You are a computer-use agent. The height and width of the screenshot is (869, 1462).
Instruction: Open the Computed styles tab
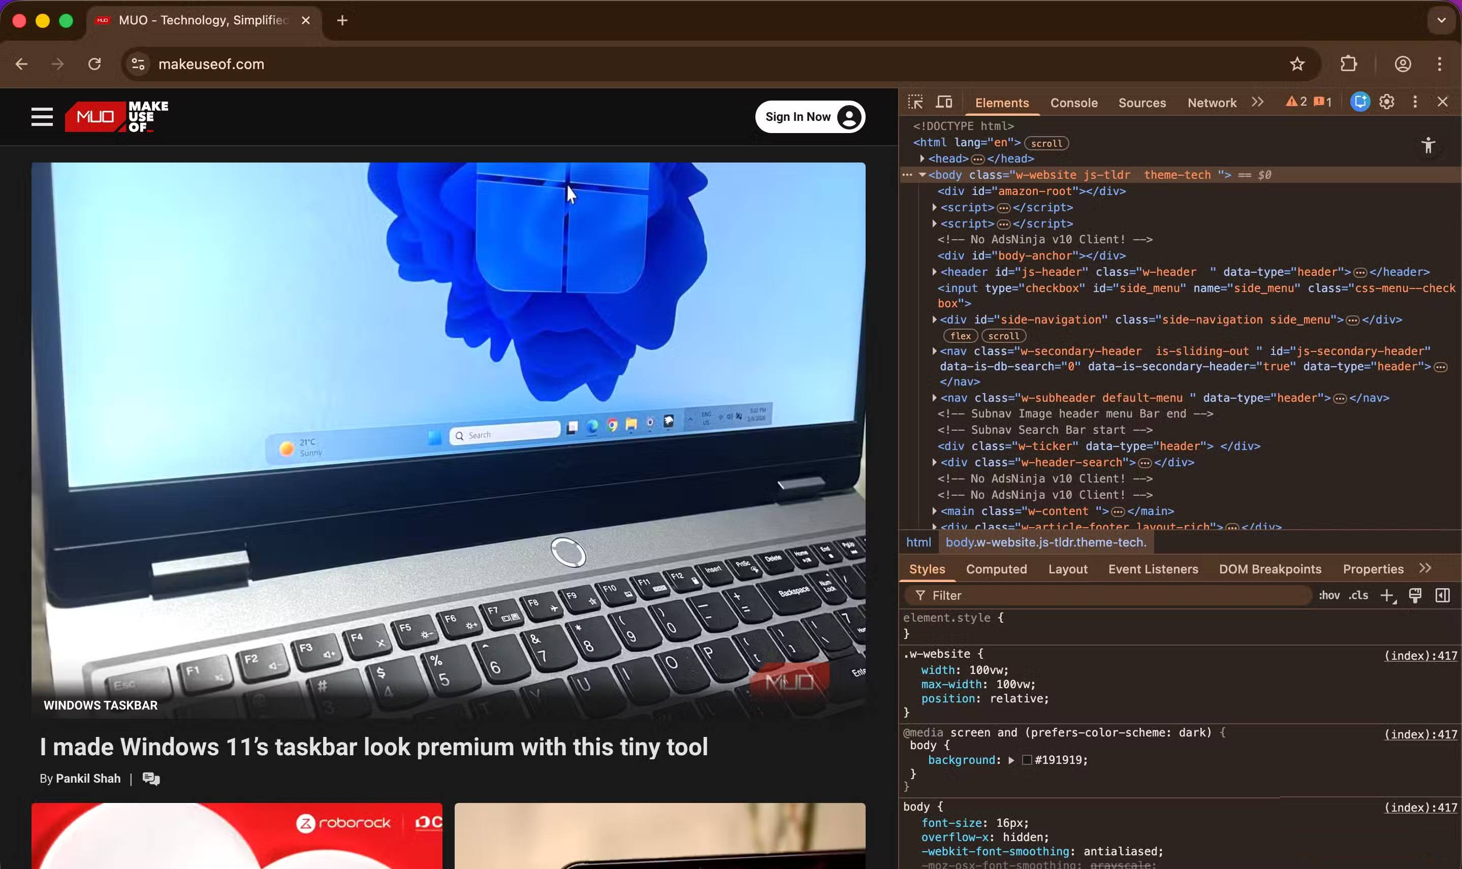[996, 569]
